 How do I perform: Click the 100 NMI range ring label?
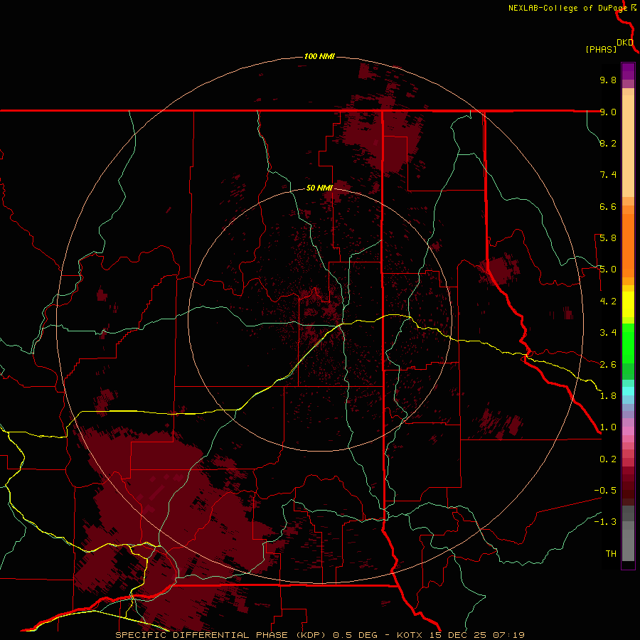319,56
